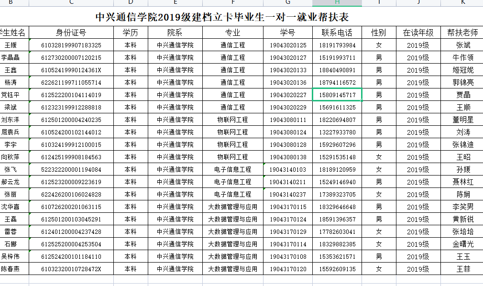483x286 pixels.
Task: Click student name cell 王媛
Action: (11, 45)
